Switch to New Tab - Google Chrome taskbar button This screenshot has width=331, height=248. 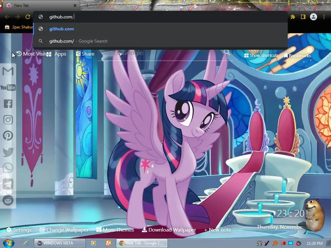click(142, 243)
